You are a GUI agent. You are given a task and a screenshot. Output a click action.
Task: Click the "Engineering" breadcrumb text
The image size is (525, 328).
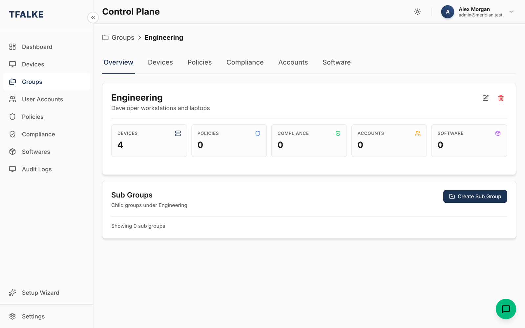point(164,37)
